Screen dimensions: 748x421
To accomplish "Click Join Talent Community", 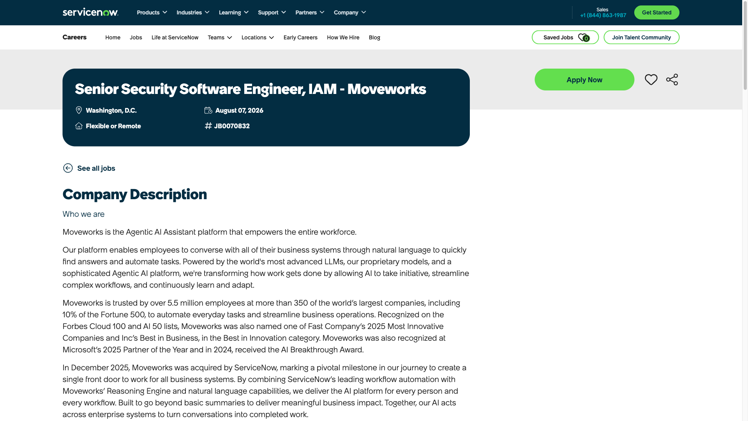I will coord(641,37).
